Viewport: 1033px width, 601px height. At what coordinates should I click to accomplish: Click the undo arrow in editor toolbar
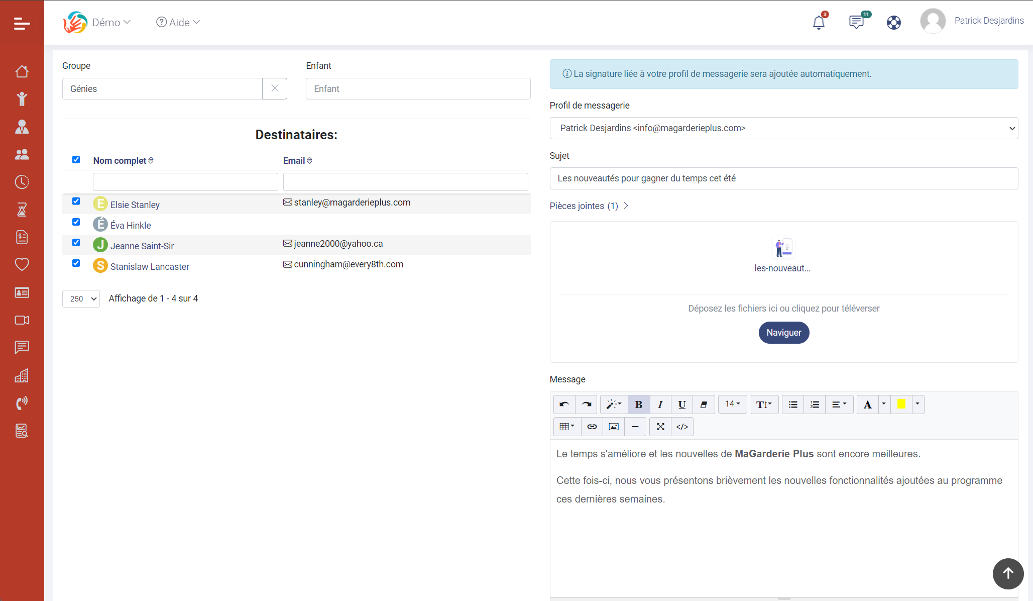coord(564,405)
